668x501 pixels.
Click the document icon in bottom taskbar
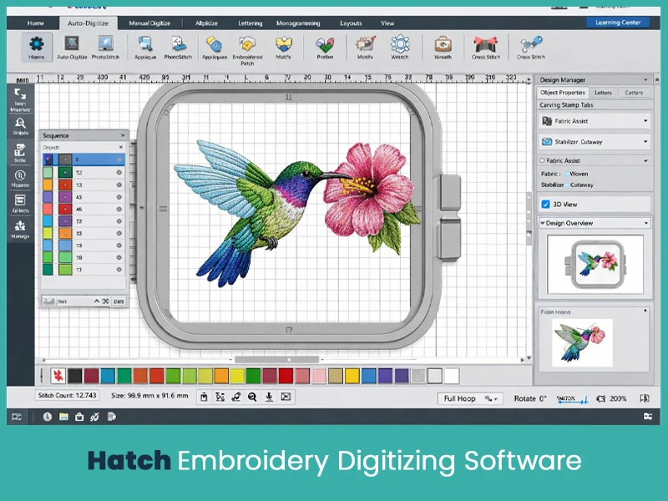[x=111, y=417]
